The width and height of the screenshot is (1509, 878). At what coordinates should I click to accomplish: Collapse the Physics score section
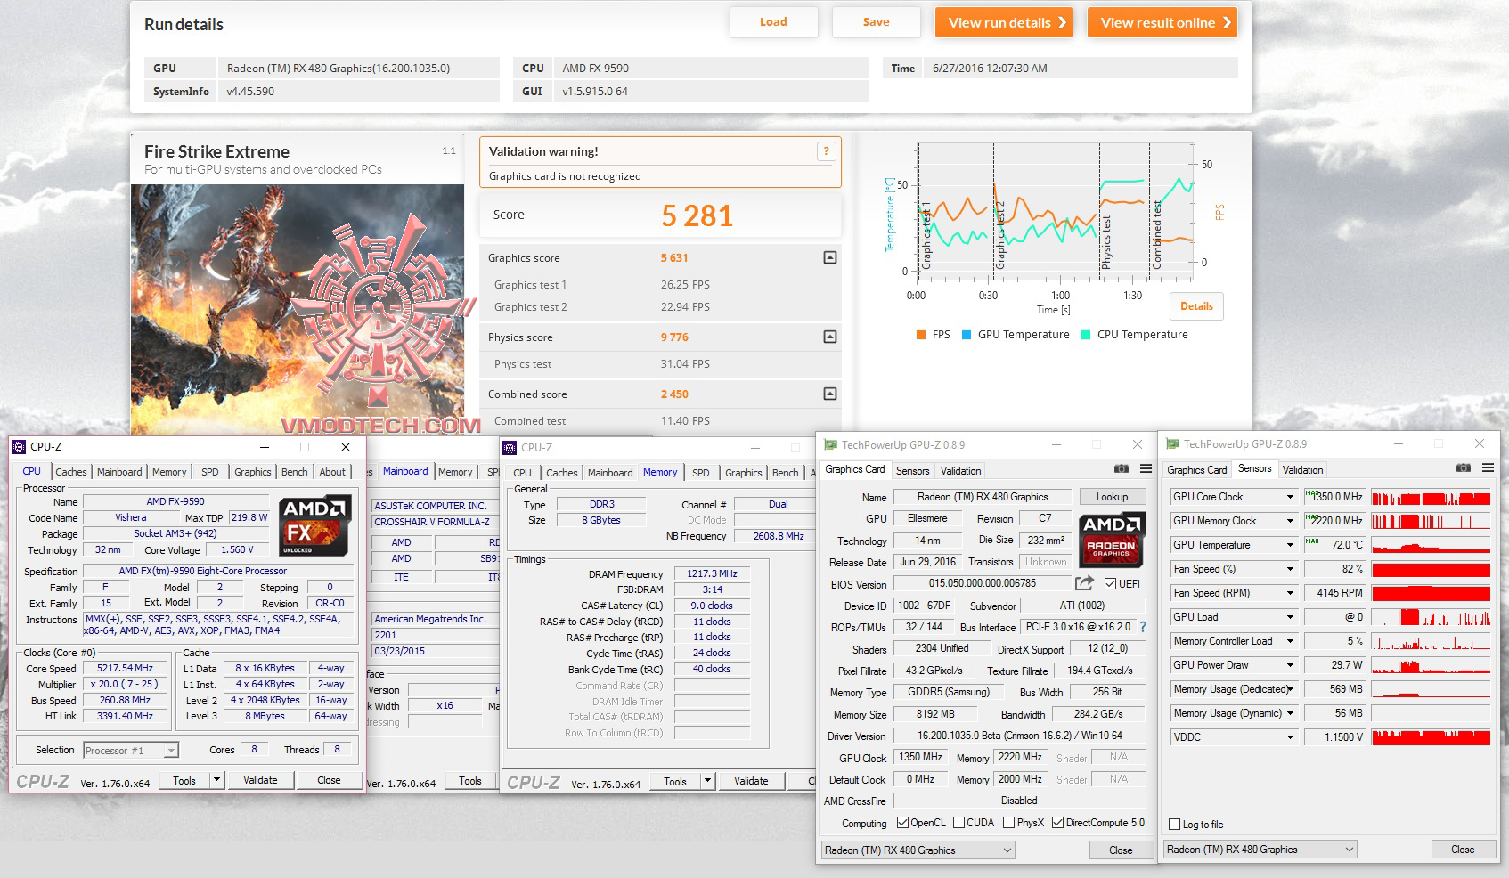coord(830,337)
